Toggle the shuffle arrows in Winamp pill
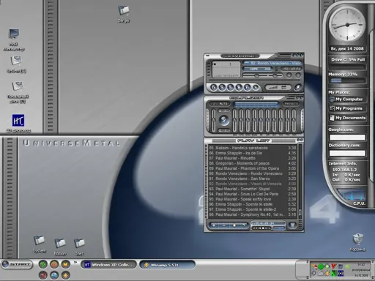375x281 pixels. pos(284,87)
